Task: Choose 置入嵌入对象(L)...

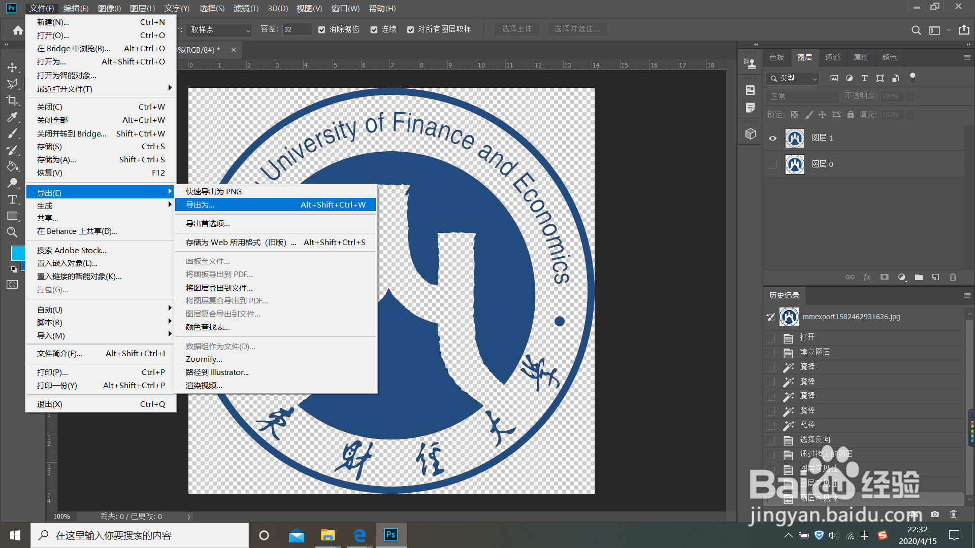Action: pos(101,263)
